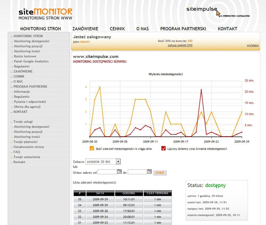Open O NAS in top navigation
The width and height of the screenshot is (266, 225).
click(143, 29)
